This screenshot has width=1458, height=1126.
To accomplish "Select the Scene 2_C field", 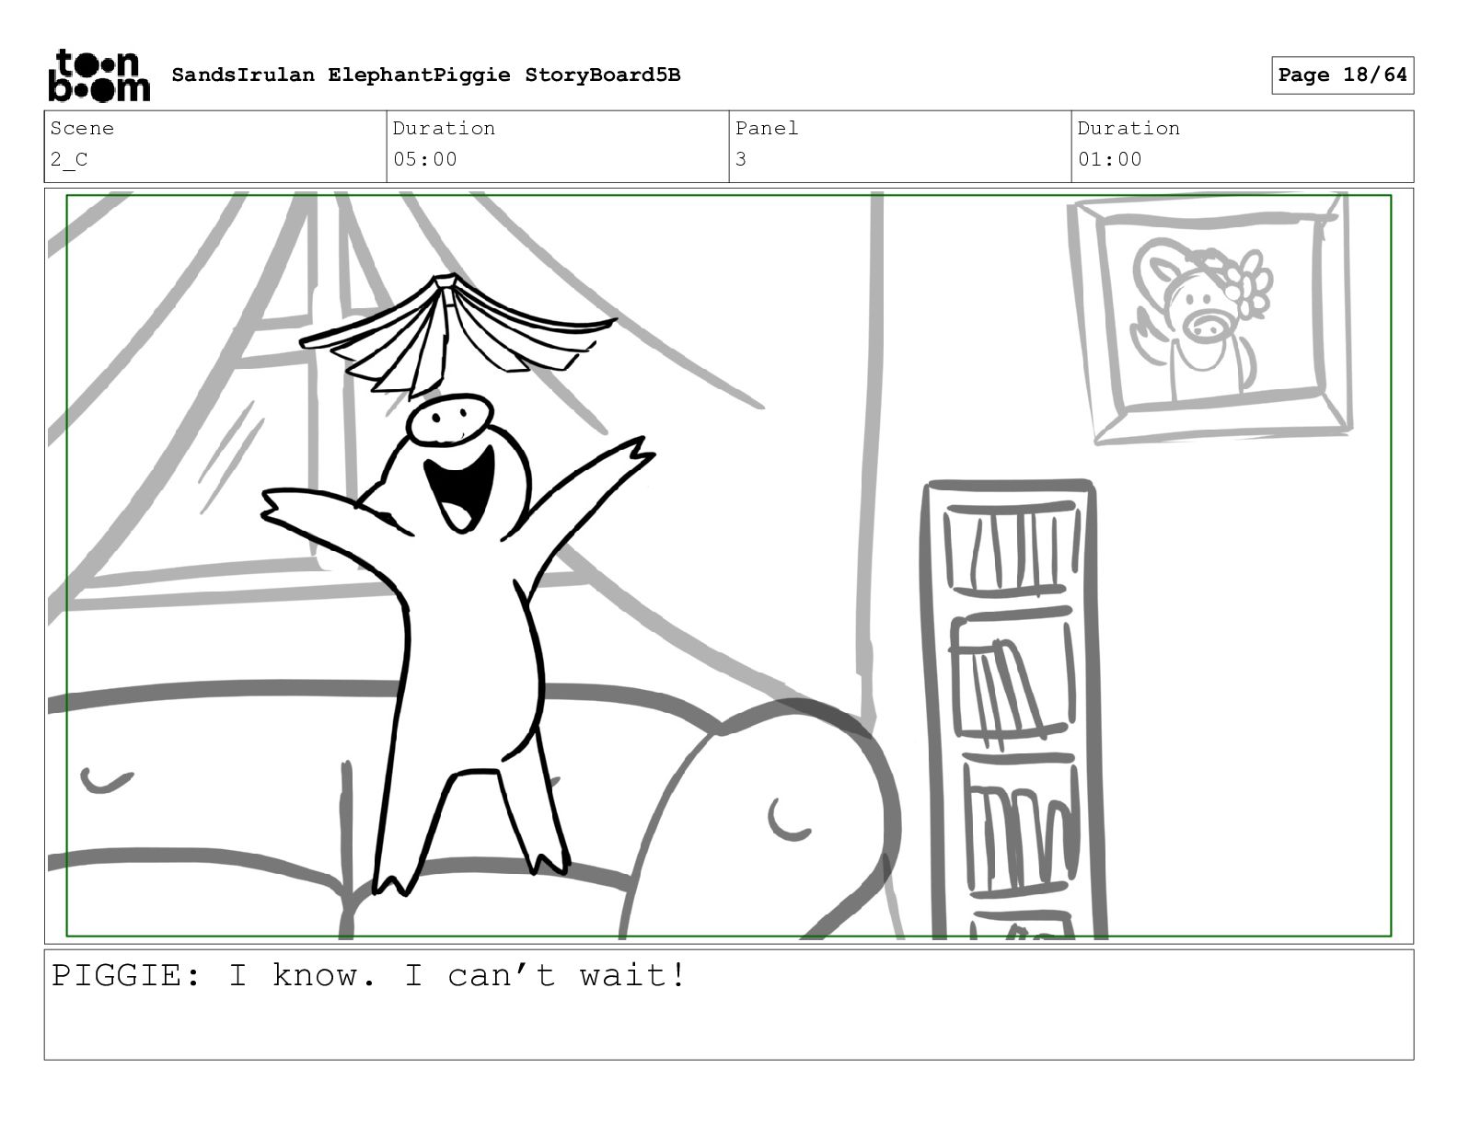I will (215, 146).
